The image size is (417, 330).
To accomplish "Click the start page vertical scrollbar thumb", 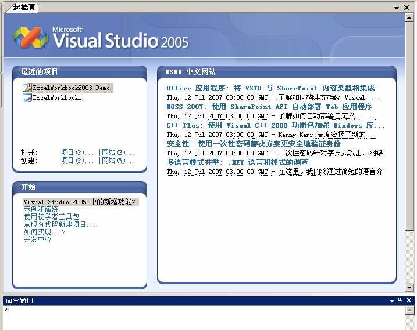I will [409, 126].
